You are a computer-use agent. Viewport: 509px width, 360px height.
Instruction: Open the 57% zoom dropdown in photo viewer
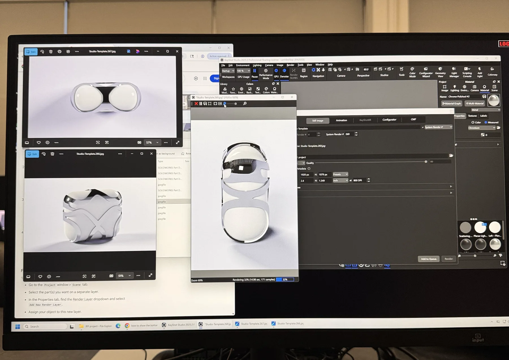pos(152,143)
